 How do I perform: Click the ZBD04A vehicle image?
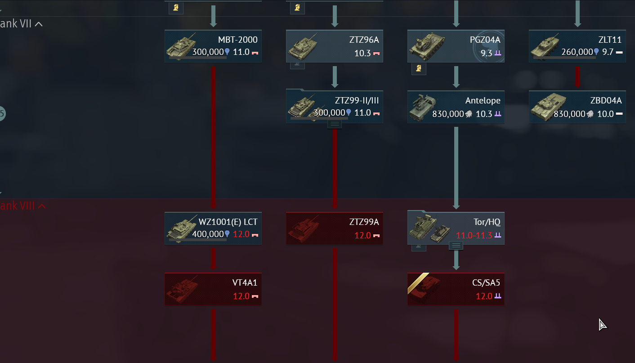click(x=548, y=107)
